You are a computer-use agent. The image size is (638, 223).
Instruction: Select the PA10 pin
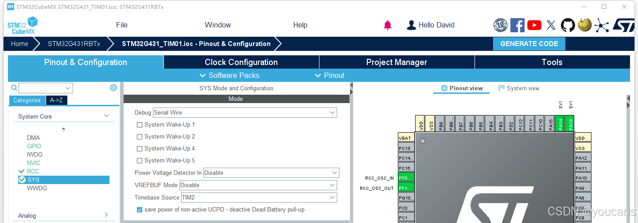click(583, 178)
